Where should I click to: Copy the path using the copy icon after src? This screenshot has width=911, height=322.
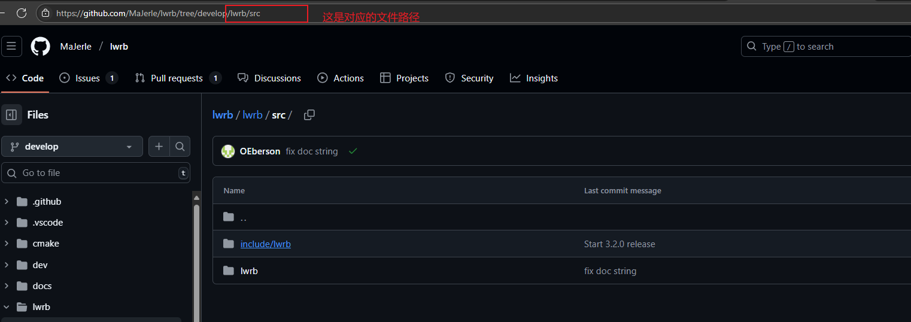309,115
